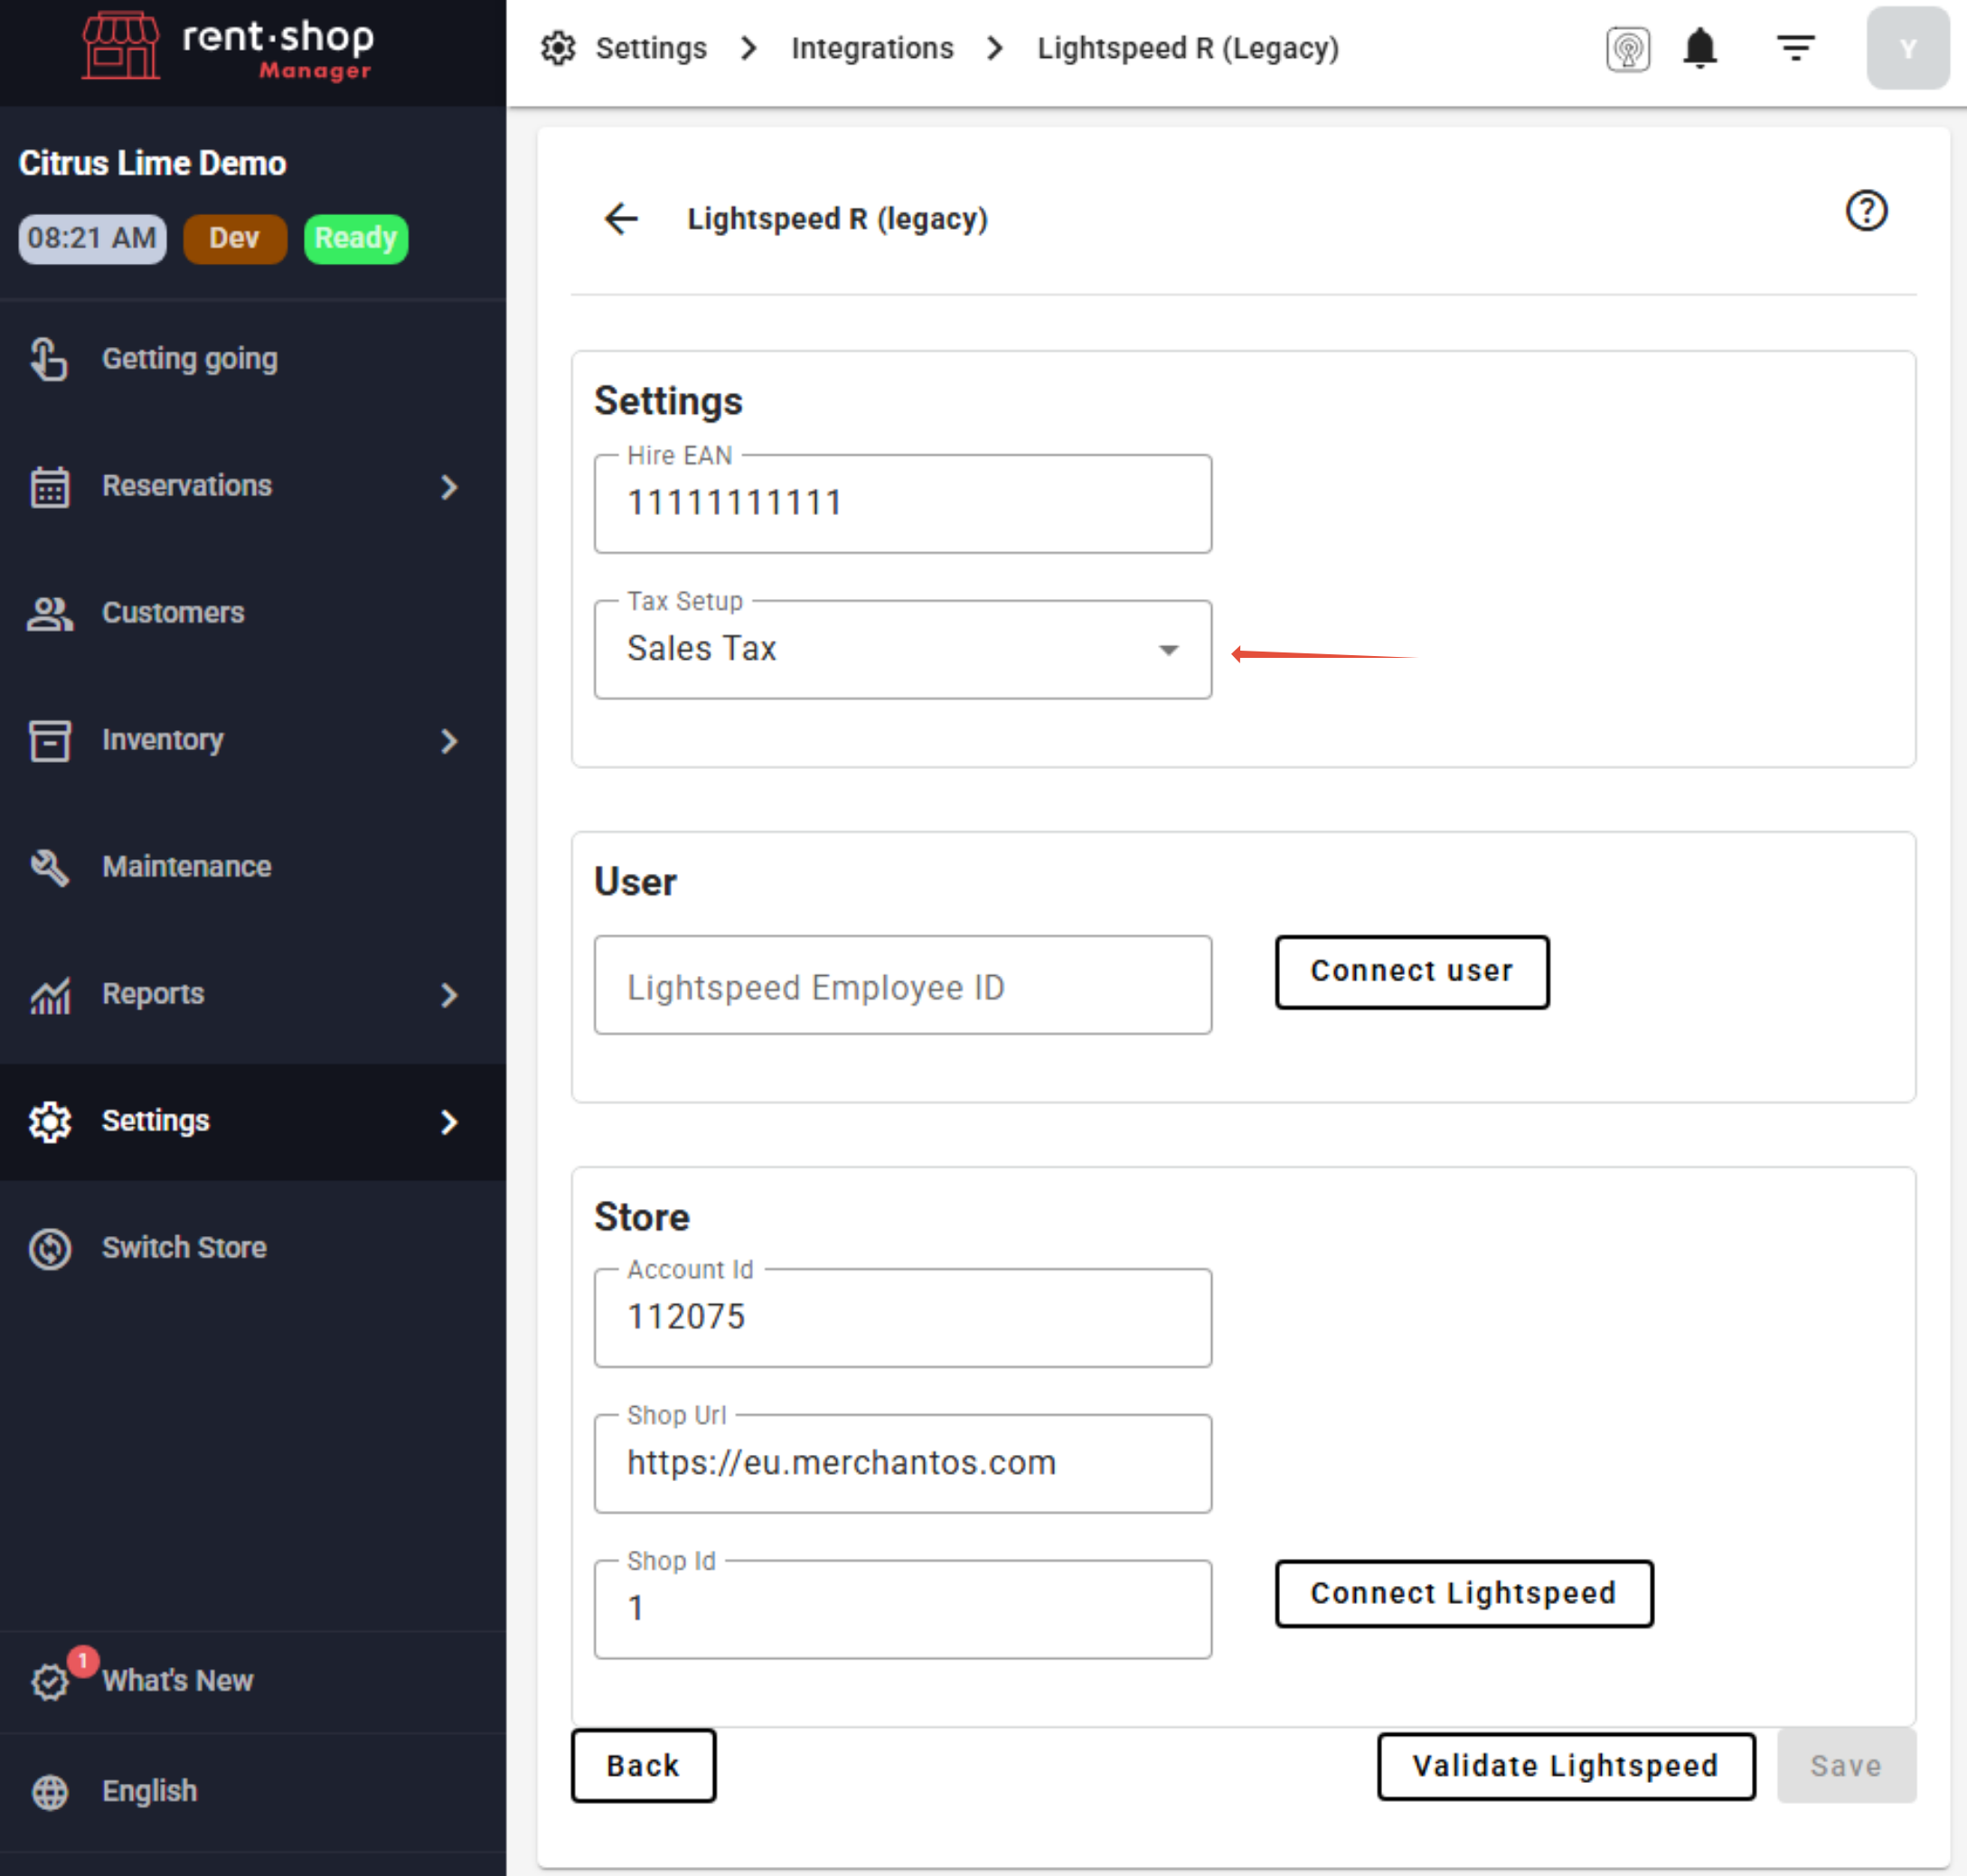Click the Validate Lightspeed button
The width and height of the screenshot is (1967, 1876).
(1565, 1765)
